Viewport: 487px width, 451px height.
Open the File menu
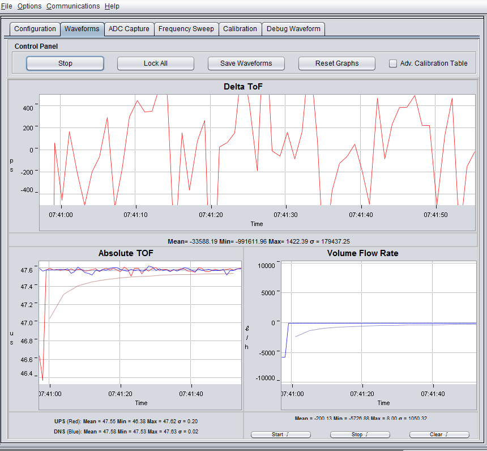tap(7, 6)
